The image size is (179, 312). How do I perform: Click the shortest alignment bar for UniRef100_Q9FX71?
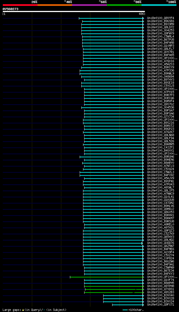(128, 305)
